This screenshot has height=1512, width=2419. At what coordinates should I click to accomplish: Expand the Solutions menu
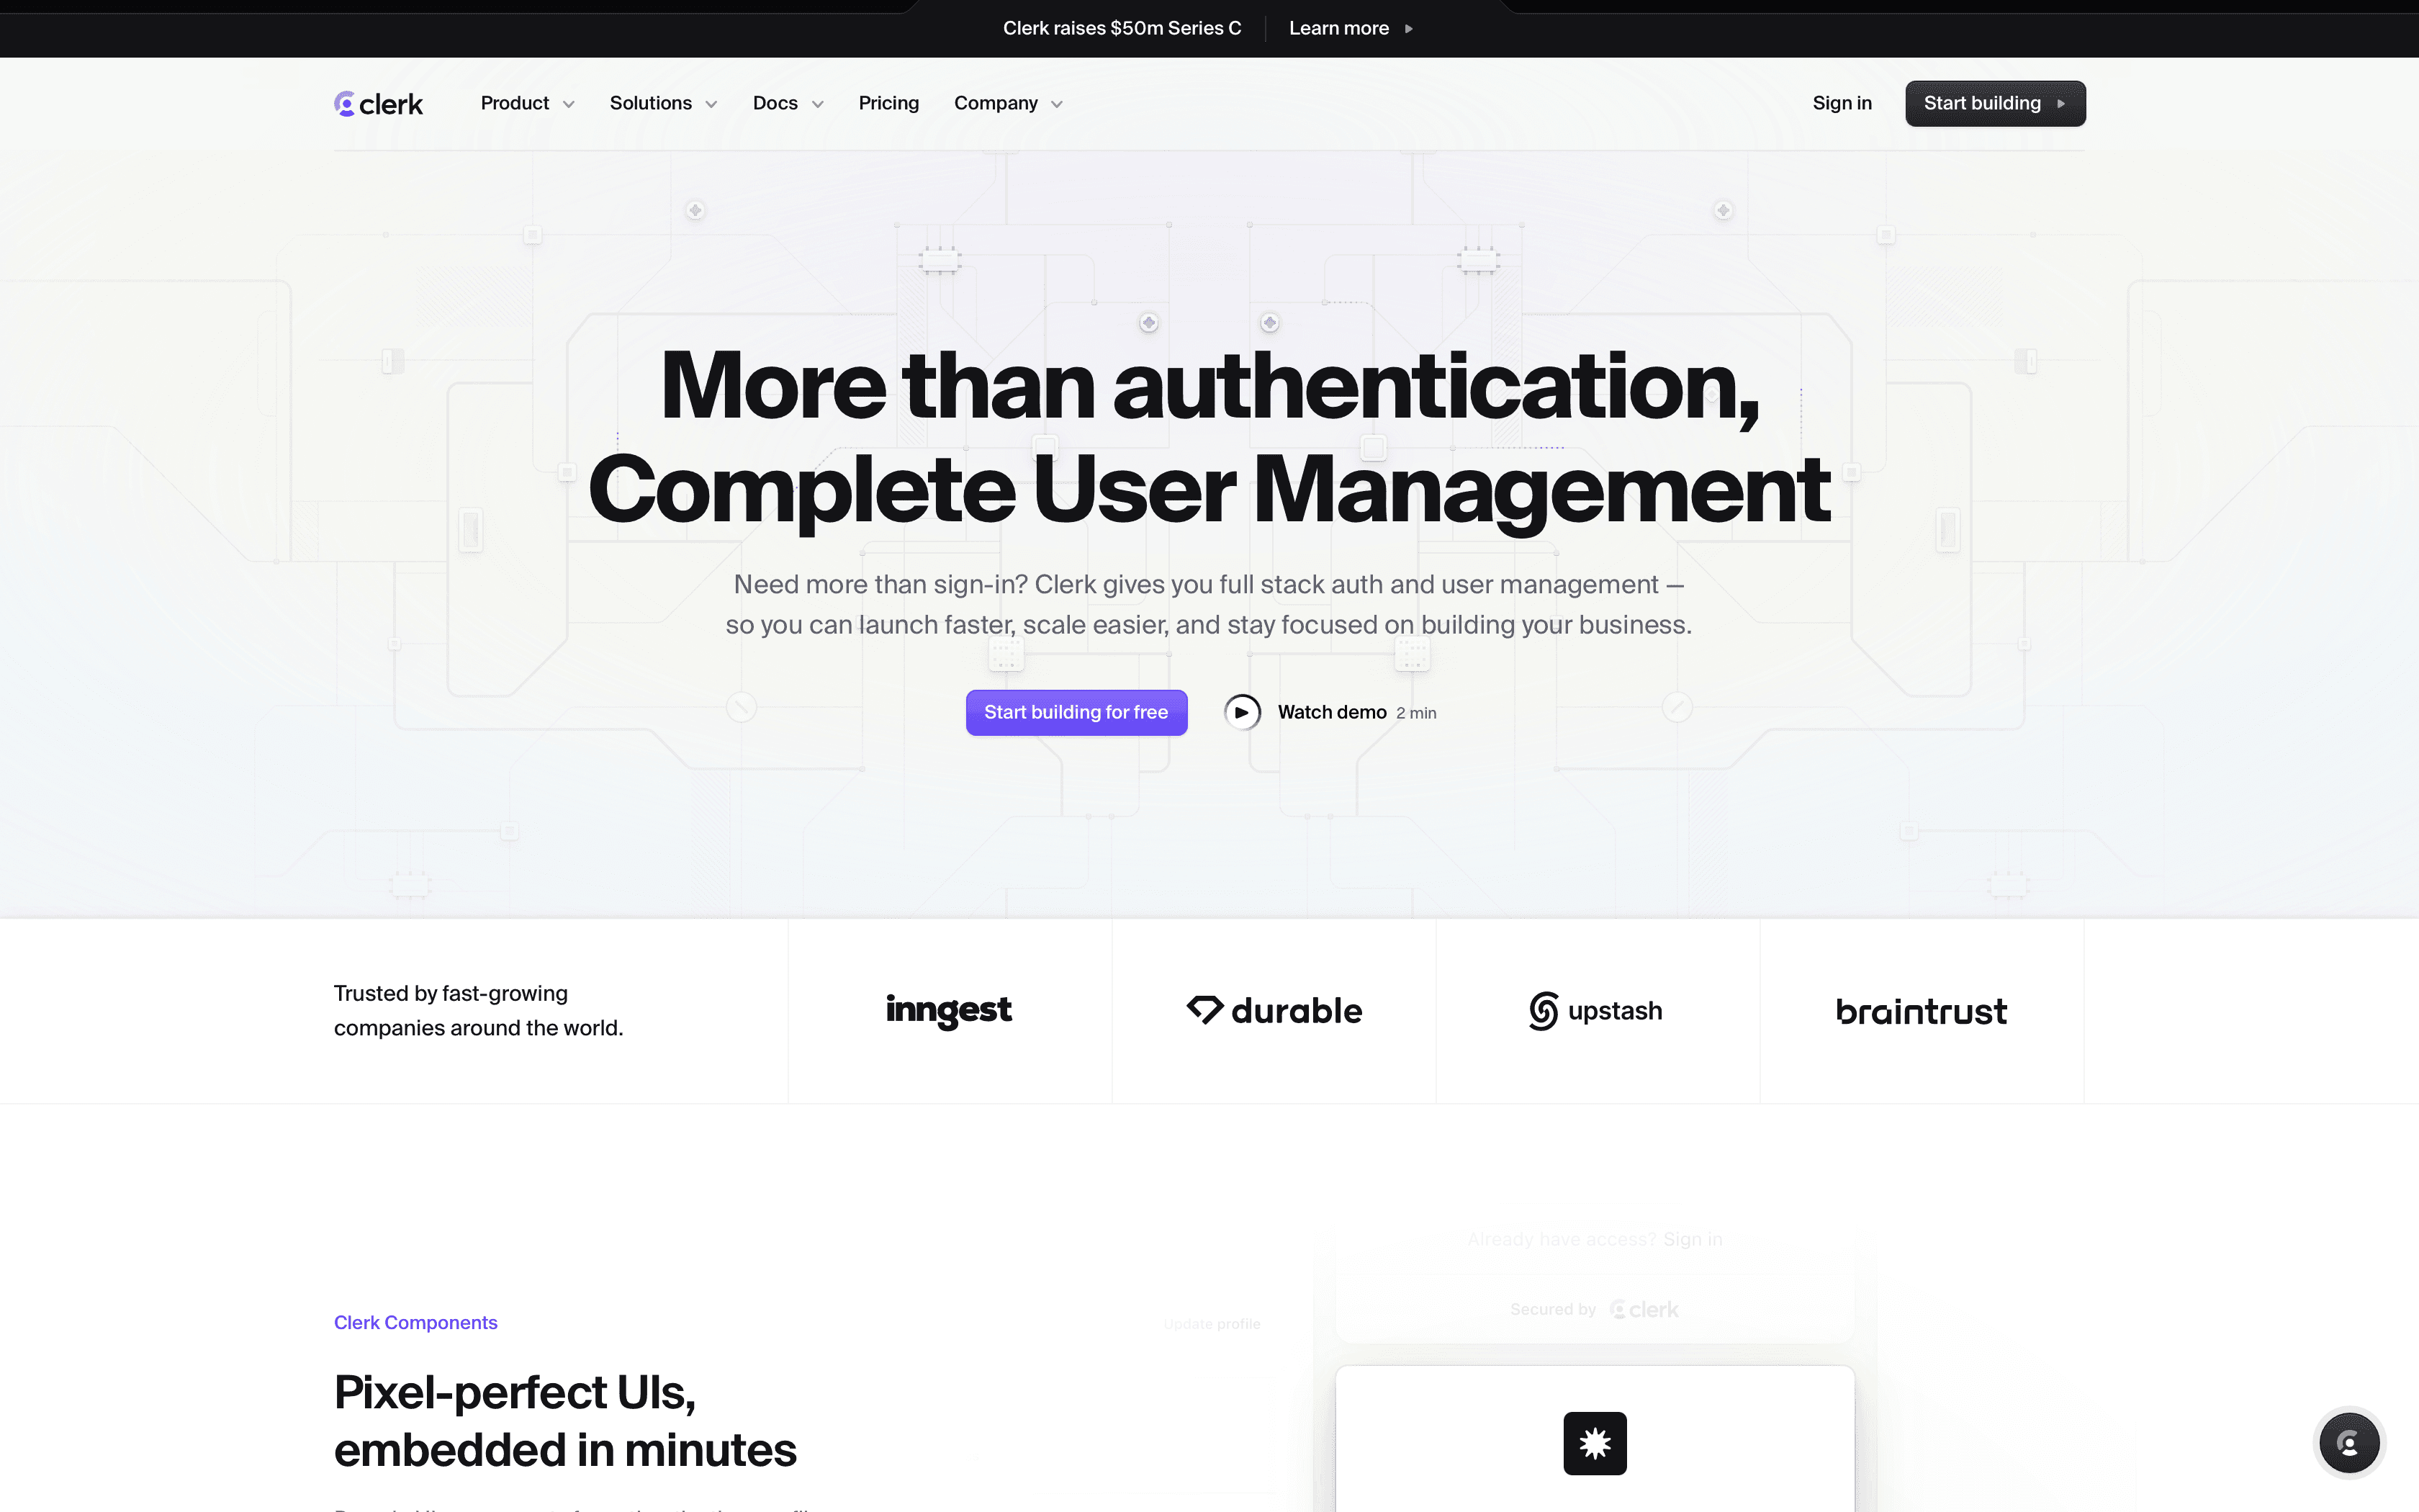[664, 103]
